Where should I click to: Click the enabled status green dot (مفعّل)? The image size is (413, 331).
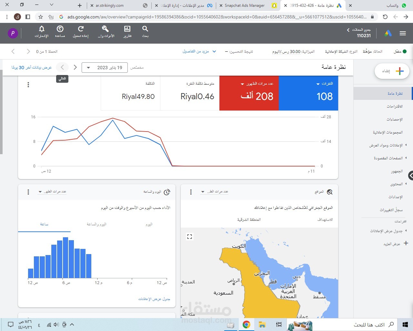405,51
